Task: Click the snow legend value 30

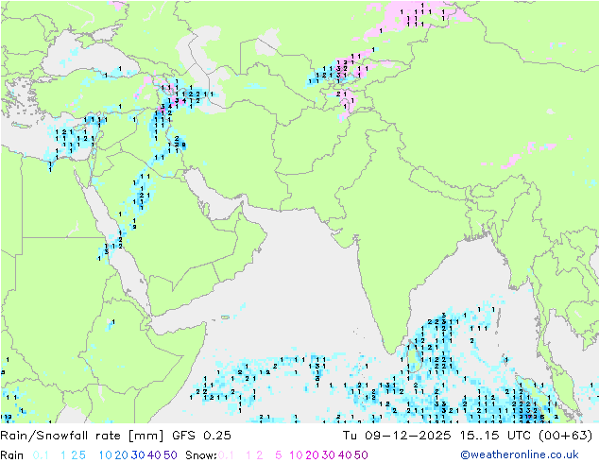Action: coord(329,455)
